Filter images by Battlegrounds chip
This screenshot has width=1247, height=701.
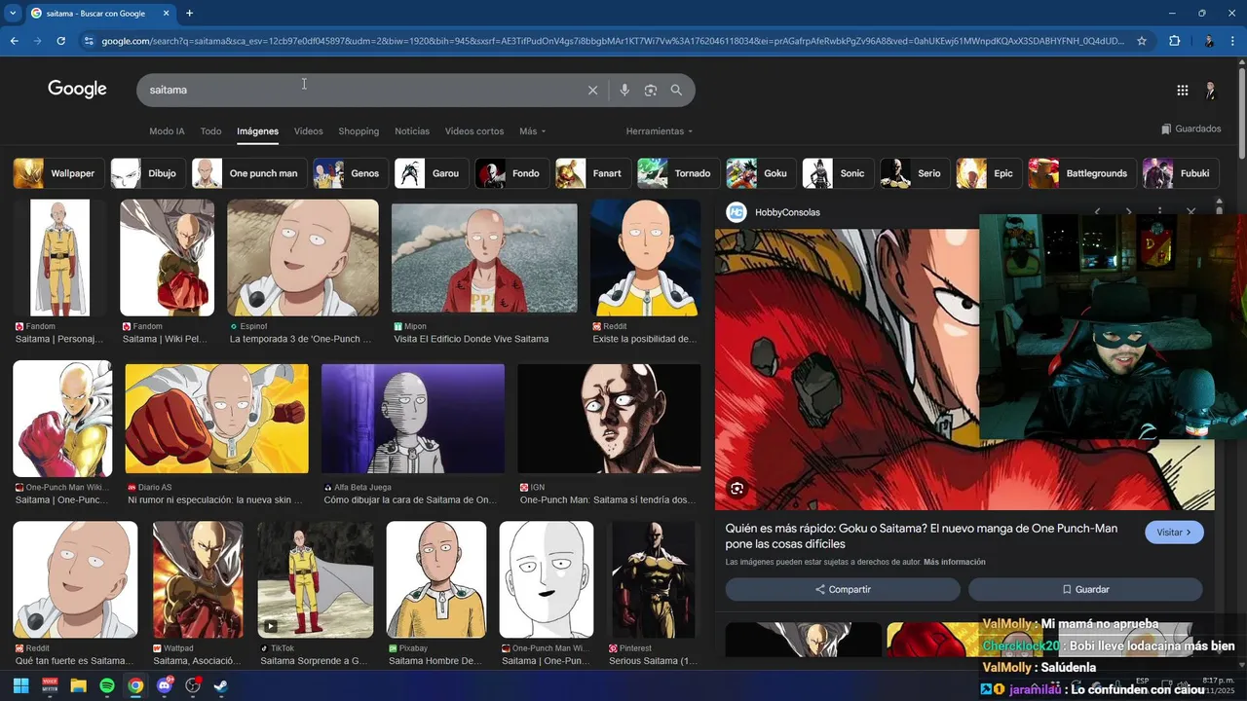pyautogui.click(x=1082, y=173)
